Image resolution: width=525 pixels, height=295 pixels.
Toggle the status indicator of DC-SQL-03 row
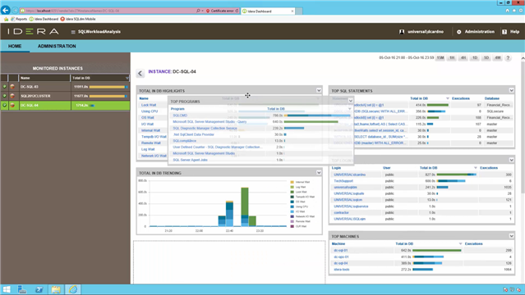4,87
